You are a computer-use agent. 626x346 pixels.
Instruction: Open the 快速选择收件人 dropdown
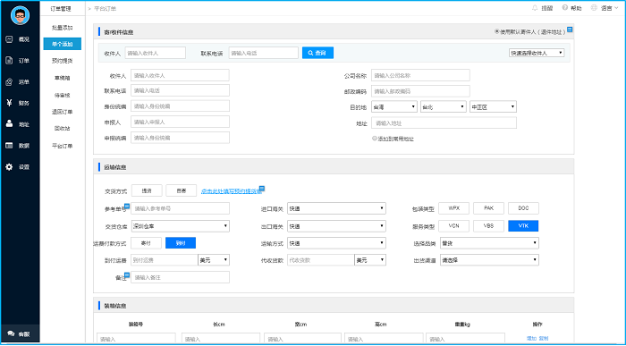click(x=537, y=53)
